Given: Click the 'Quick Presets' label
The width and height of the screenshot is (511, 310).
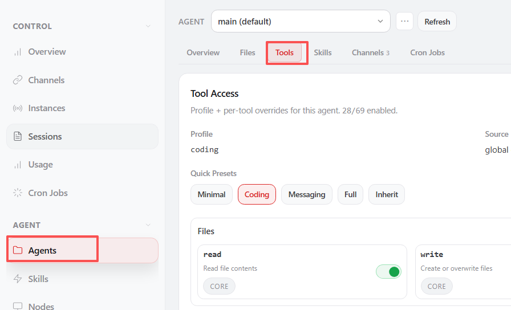Looking at the screenshot, I should [213, 173].
